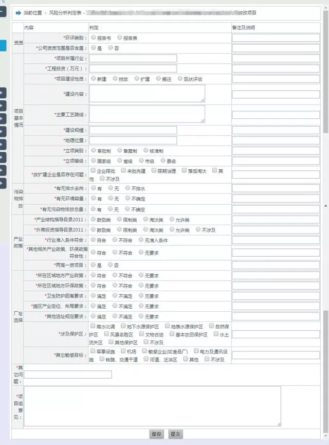Screen dimensions: 329x445
Task: Tick the 南水北调 protection area checkbox
Action: tap(93, 326)
